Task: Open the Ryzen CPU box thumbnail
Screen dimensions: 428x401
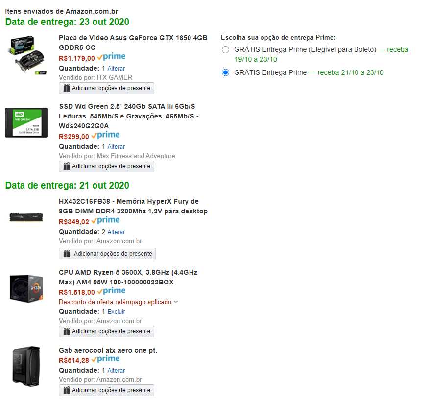Action: point(26,288)
